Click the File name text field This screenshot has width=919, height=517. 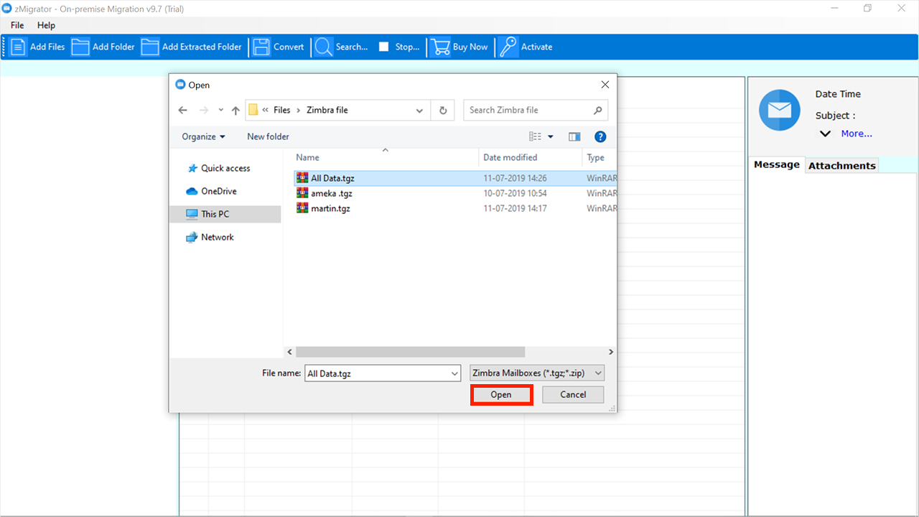pos(377,373)
